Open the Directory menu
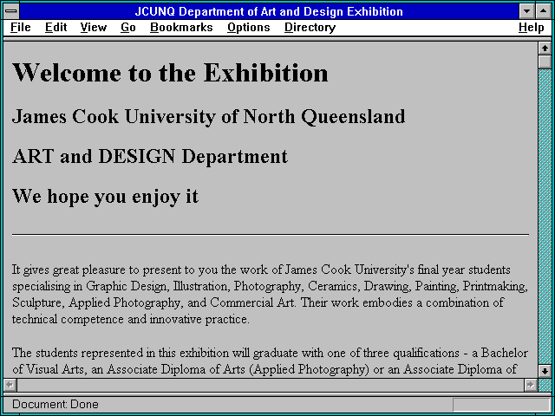Image resolution: width=555 pixels, height=416 pixels. (310, 28)
